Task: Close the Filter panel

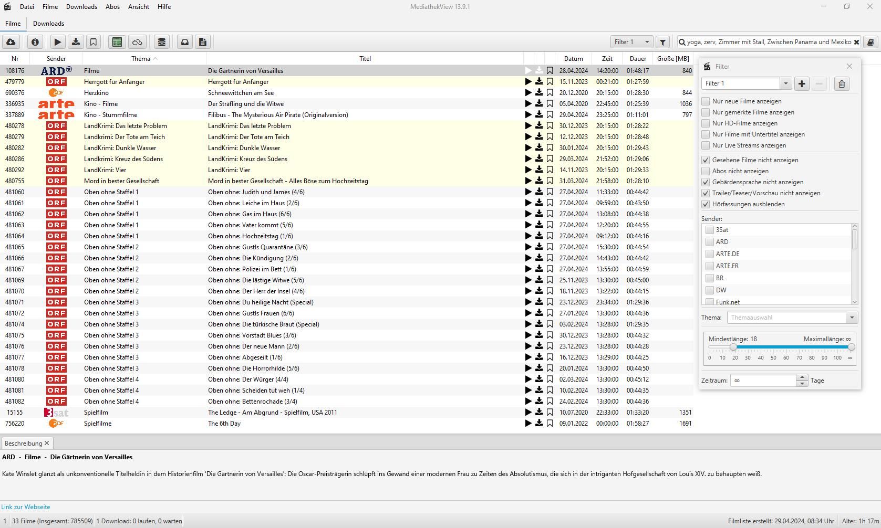Action: (849, 66)
